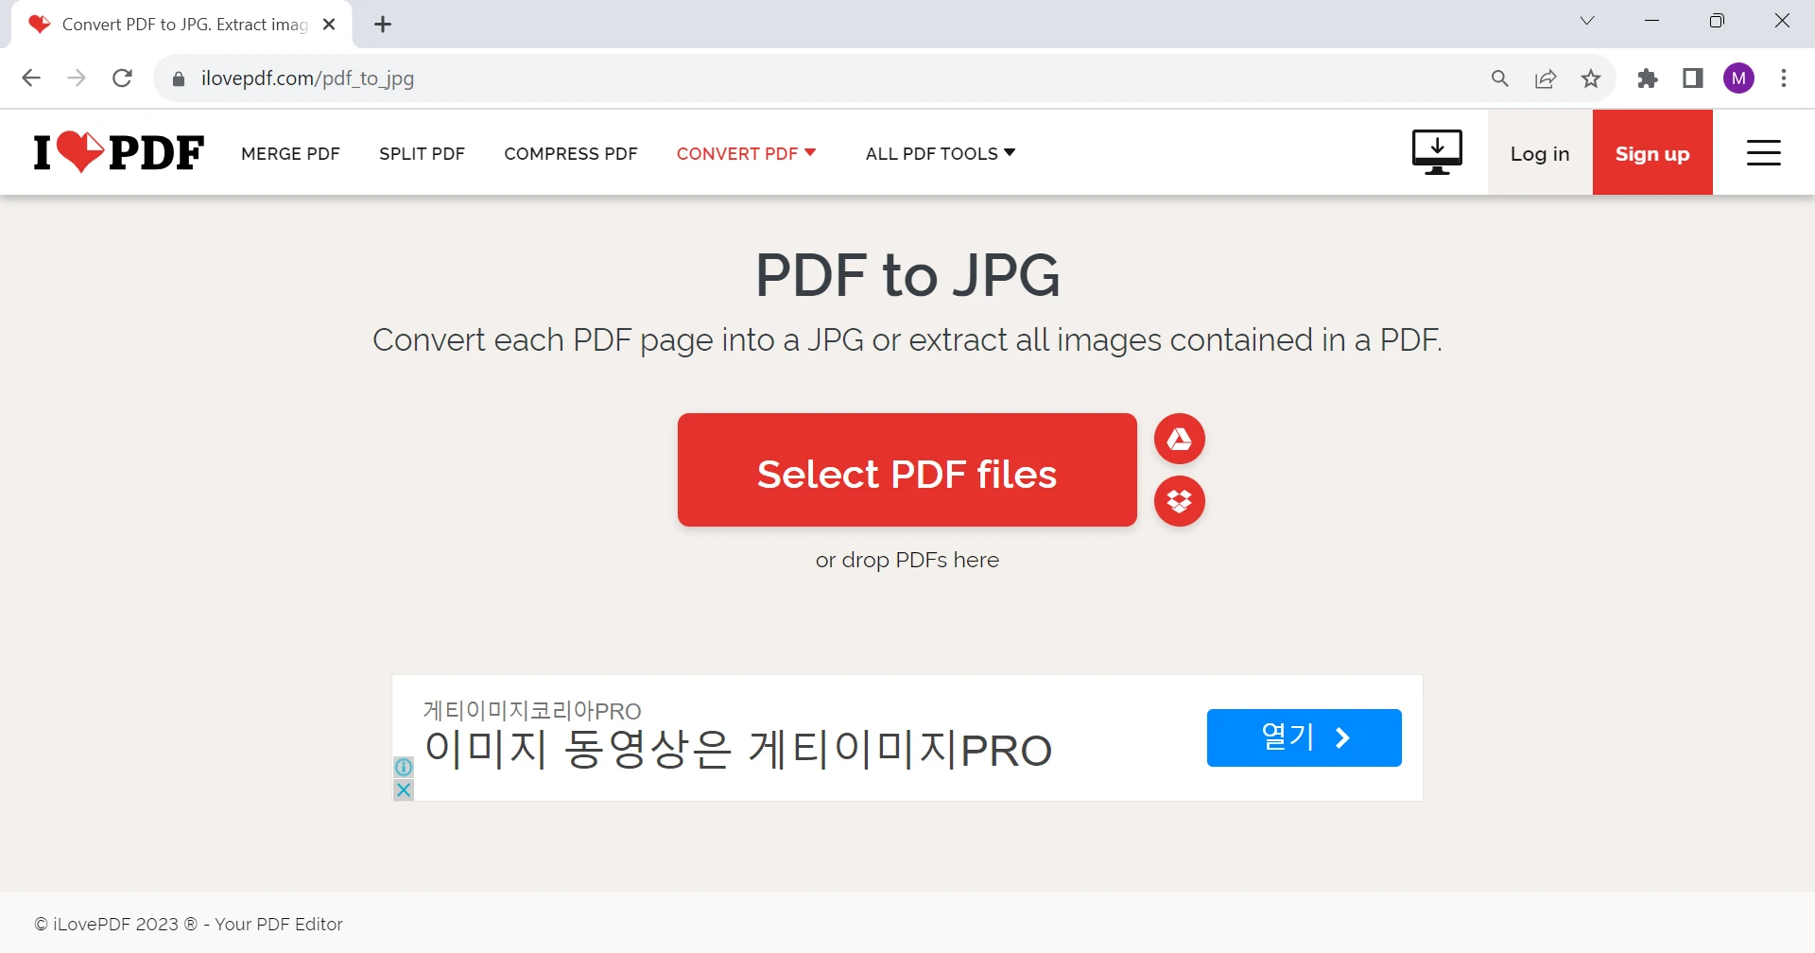
Task: Click the browser back arrow
Action: [31, 78]
